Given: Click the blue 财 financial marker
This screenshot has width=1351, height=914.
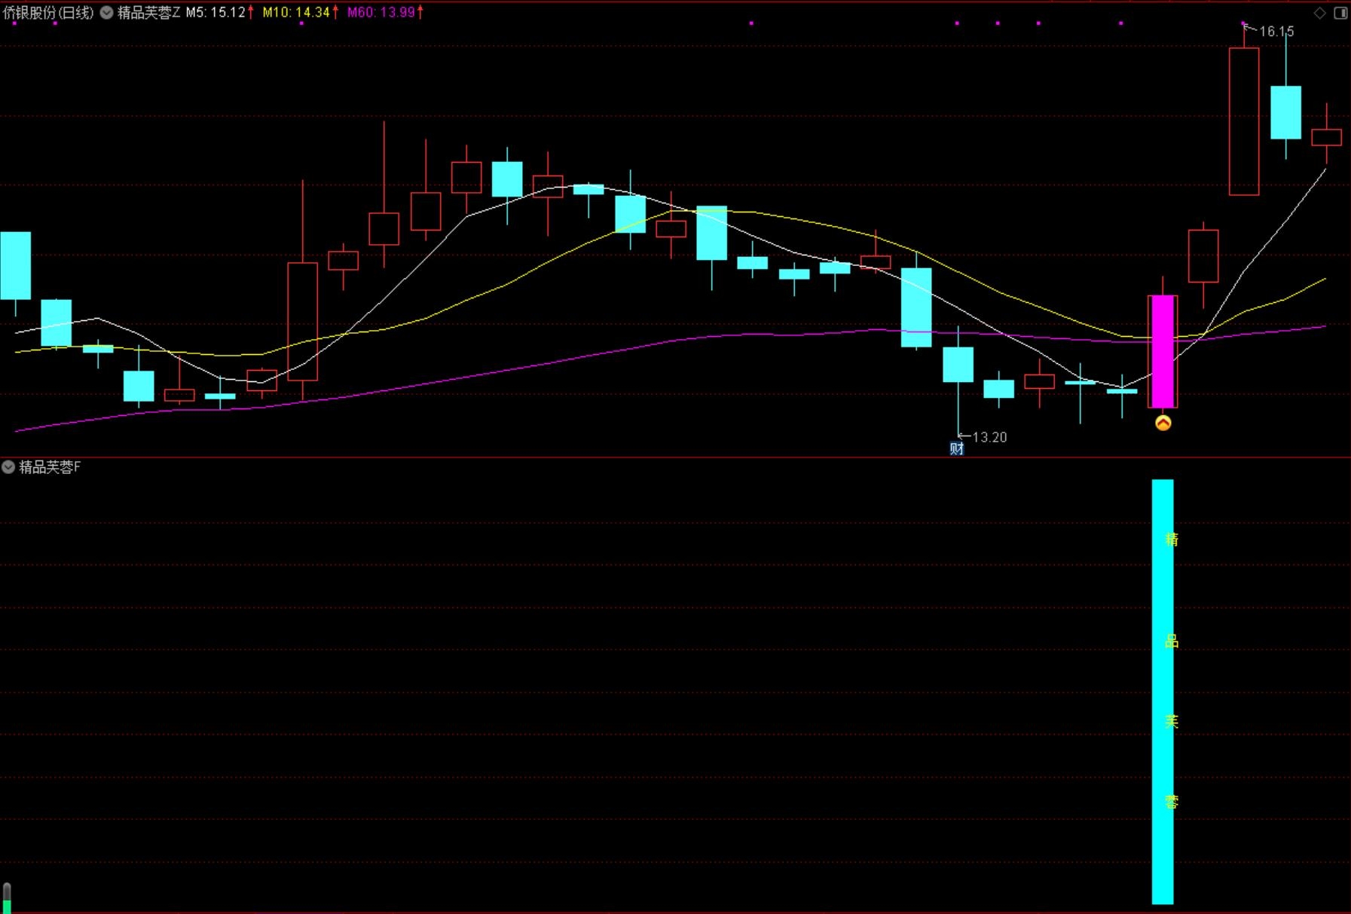Looking at the screenshot, I should (x=956, y=448).
